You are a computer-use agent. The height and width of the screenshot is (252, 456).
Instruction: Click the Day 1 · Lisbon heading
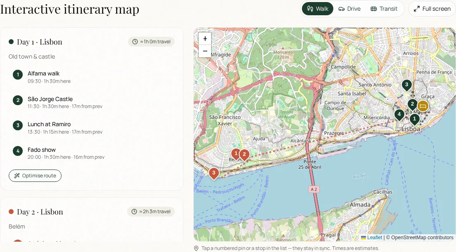coord(40,42)
